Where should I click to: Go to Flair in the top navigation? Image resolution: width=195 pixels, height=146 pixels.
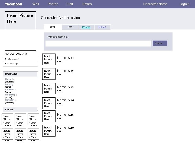(x=70, y=4)
